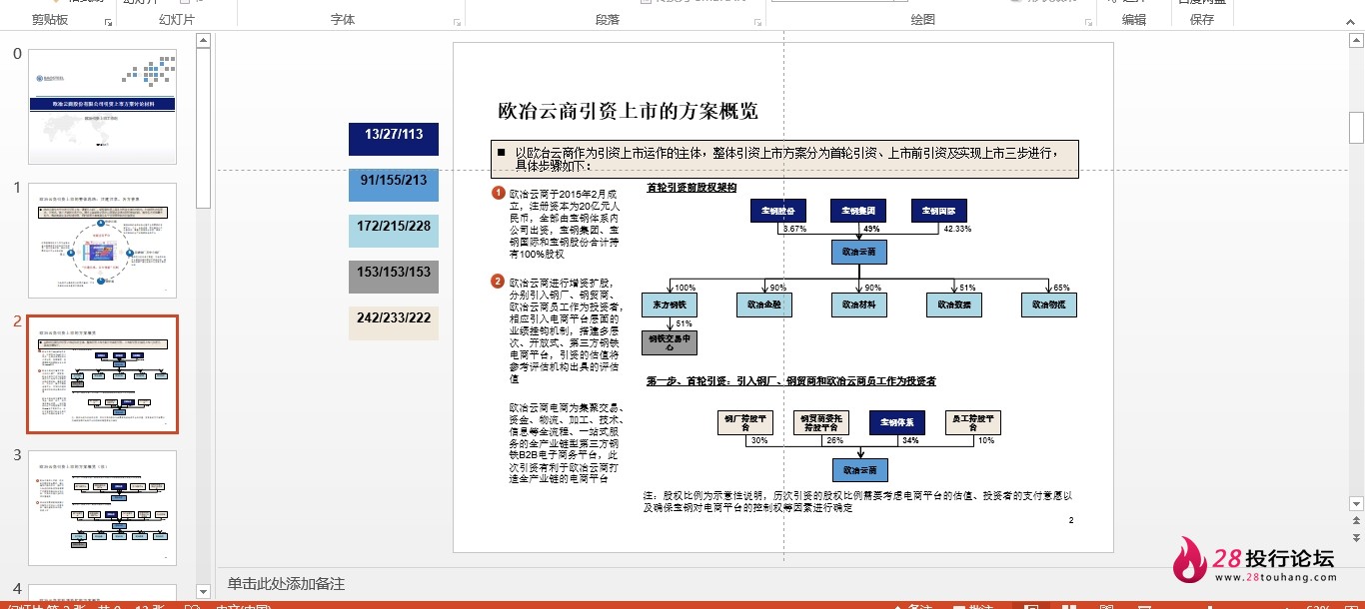The width and height of the screenshot is (1365, 609).
Task: Select the light blue 172/215/228 color box
Action: pyautogui.click(x=394, y=231)
